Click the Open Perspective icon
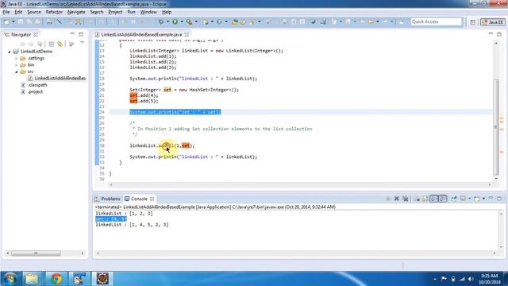The height and width of the screenshot is (286, 508). click(x=473, y=22)
